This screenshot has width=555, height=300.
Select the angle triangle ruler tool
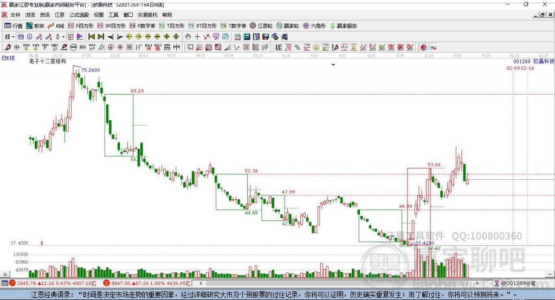(101, 48)
